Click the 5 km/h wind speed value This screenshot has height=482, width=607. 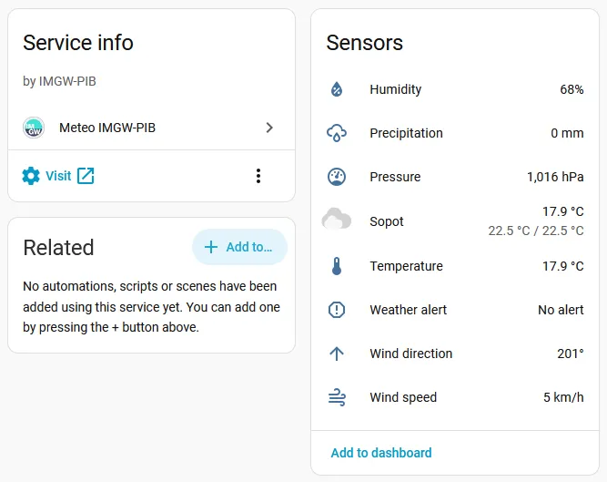(563, 397)
